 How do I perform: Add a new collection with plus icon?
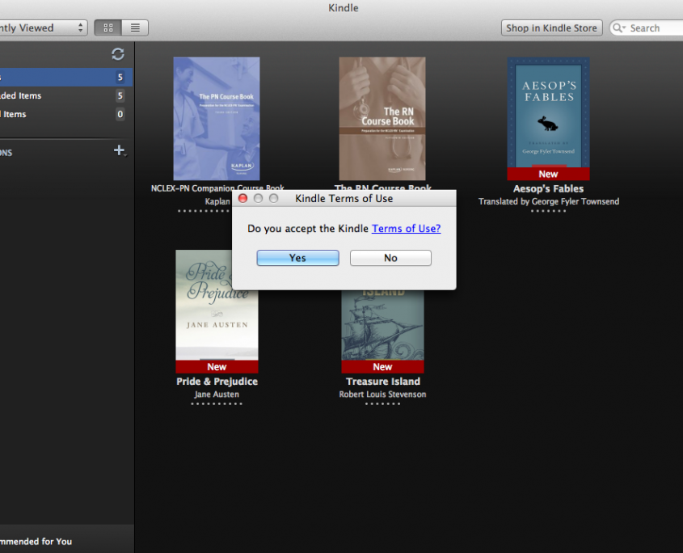119,150
